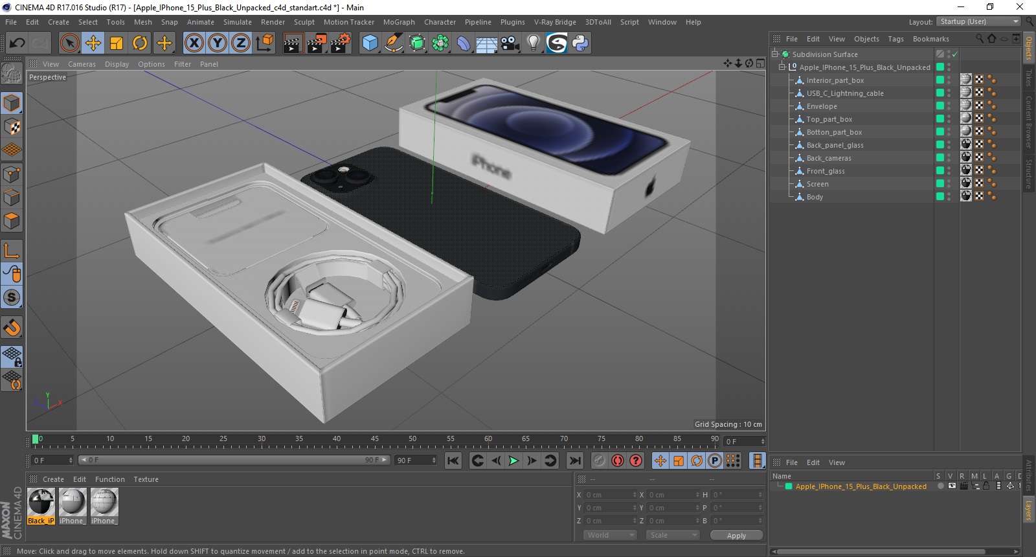Select the Black_iP material thumbnail

click(x=41, y=502)
